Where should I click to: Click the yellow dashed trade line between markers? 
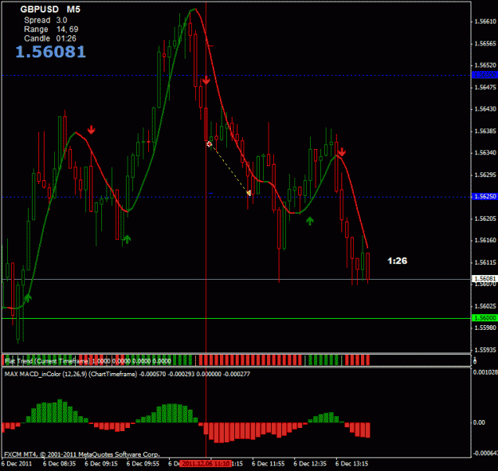point(229,168)
